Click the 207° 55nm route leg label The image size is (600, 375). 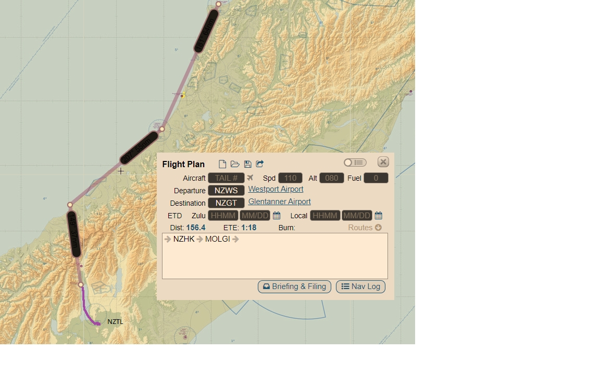139,148
